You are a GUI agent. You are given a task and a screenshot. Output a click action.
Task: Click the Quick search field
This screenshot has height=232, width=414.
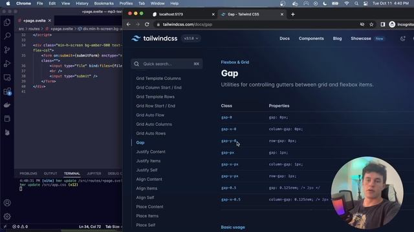tap(167, 64)
